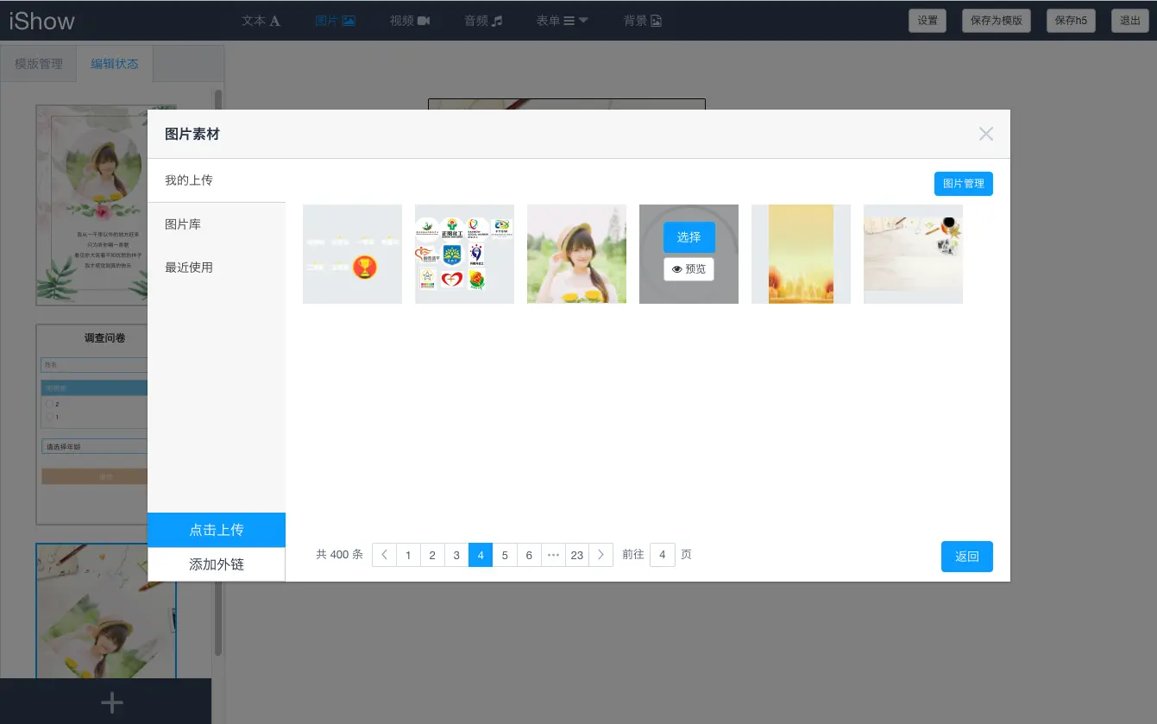Toggle preview on the highlighted image thumbnail

pyautogui.click(x=689, y=268)
